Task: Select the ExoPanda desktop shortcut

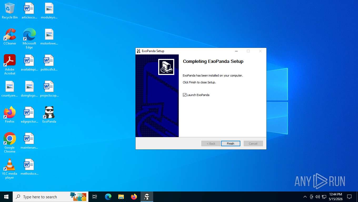Action: point(49,115)
